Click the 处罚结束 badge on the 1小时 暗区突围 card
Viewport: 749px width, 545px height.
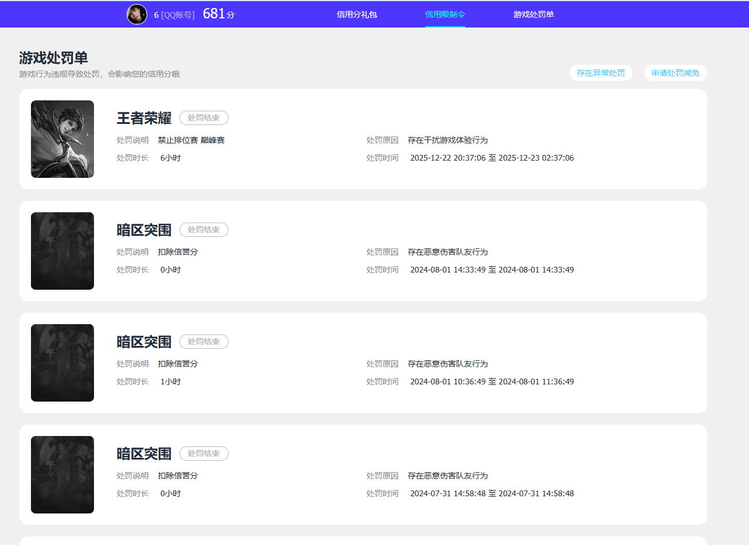point(204,342)
